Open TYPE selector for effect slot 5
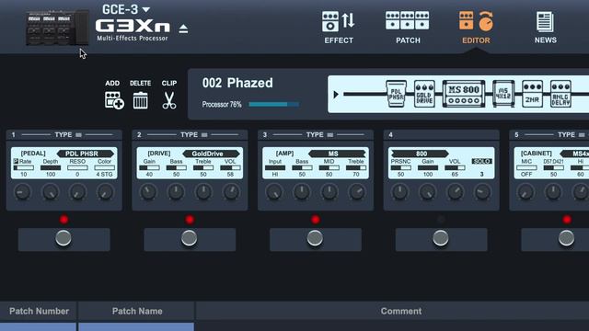589x331 pixels. pyautogui.click(x=571, y=135)
